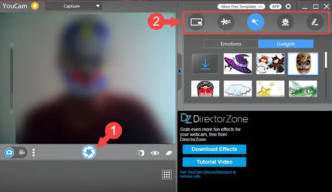Select the drawing pencil icon
This screenshot has width=332, height=192.
[x=315, y=22]
